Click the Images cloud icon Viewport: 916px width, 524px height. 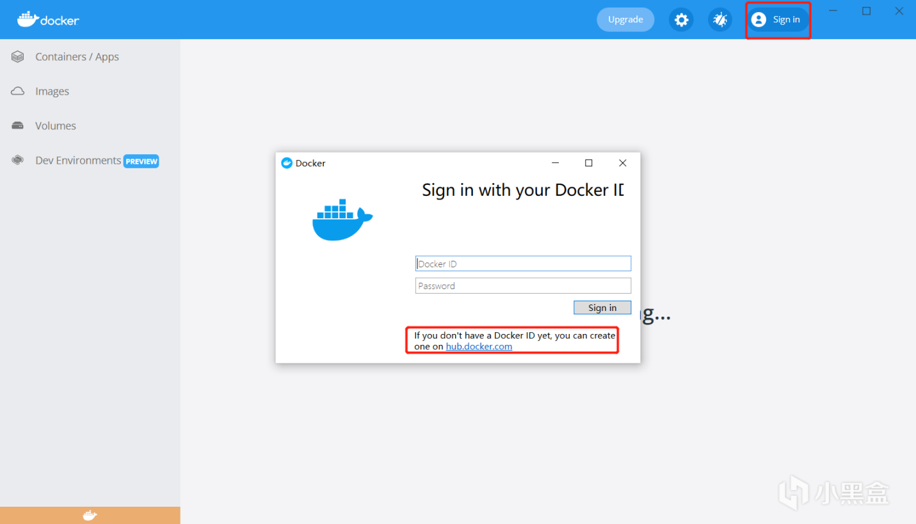(18, 91)
